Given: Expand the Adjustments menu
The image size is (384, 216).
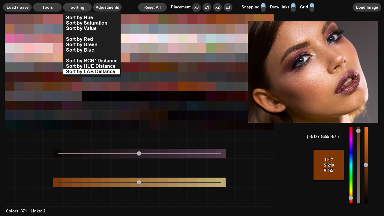Looking at the screenshot, I should point(107,7).
